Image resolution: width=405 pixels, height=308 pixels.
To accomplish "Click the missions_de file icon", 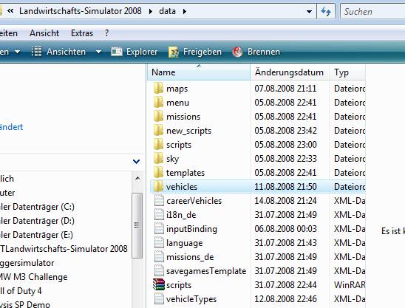I will (x=159, y=256).
